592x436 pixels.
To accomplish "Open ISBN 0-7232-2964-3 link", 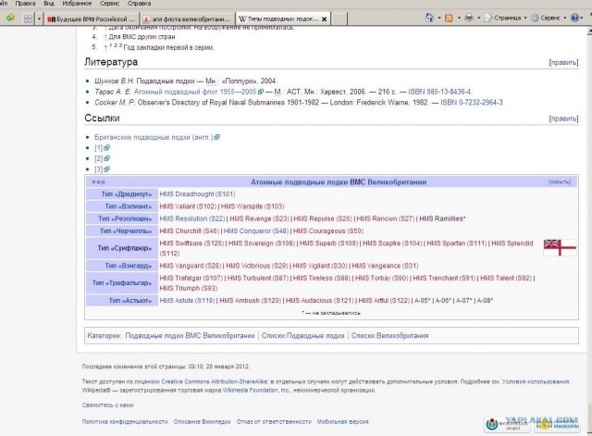I will click(472, 103).
